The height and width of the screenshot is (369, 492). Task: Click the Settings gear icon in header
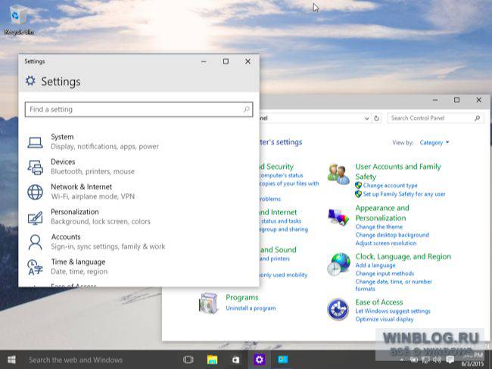coord(30,81)
